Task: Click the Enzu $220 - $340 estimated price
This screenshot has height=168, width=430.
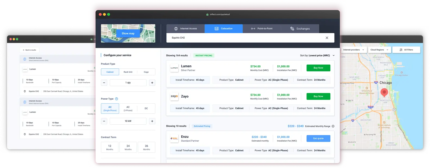Action: (259, 137)
